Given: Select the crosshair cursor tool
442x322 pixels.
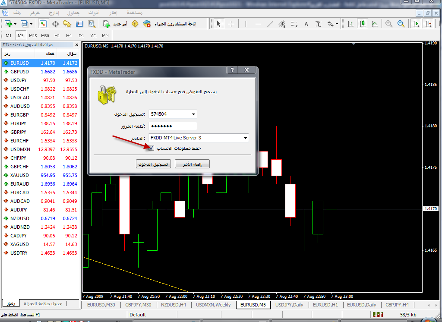Looking at the screenshot, I should pos(231,24).
